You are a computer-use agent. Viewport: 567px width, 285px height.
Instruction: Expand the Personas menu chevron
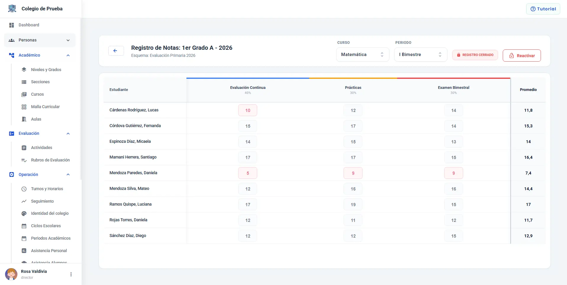(x=68, y=40)
